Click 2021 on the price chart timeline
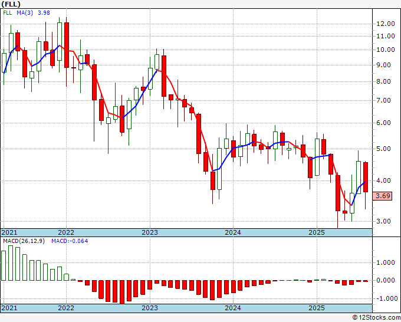 9,232
